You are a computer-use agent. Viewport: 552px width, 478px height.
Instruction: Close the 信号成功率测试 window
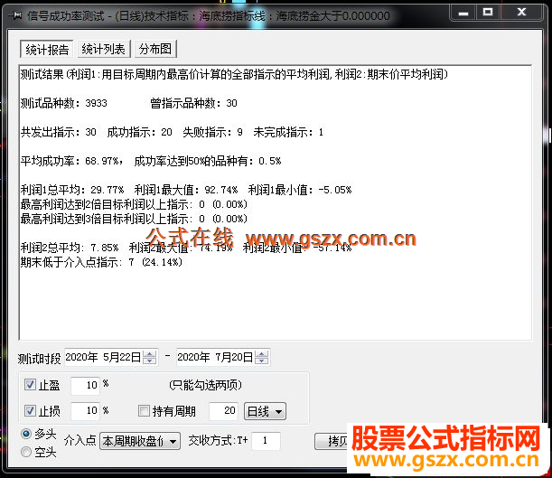[521, 13]
